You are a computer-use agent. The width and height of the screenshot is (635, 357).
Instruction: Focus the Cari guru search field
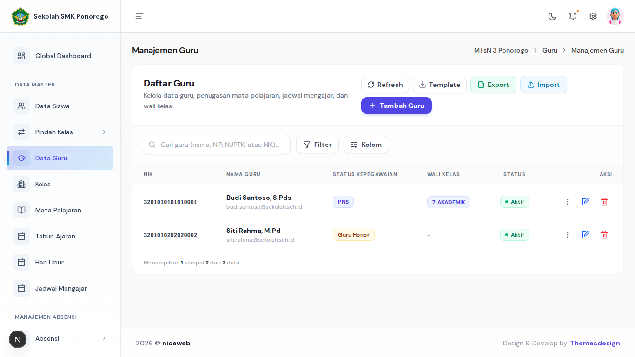pyautogui.click(x=216, y=145)
